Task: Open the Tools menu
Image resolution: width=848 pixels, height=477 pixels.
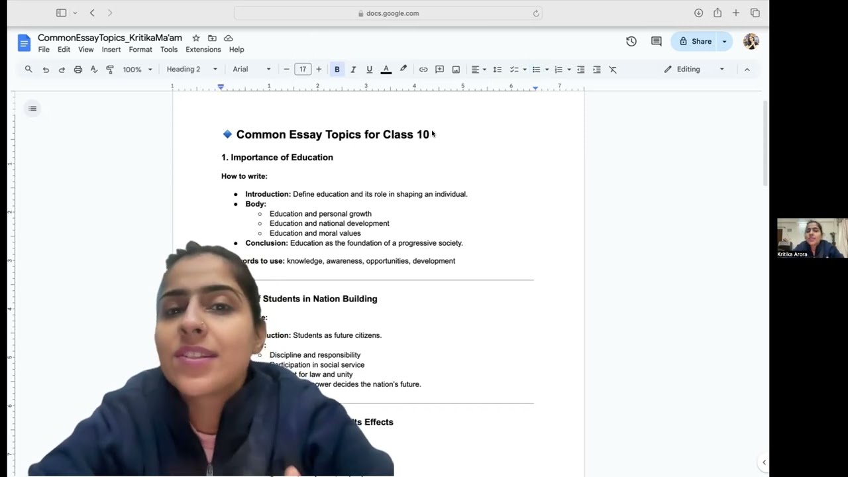Action: (x=169, y=50)
